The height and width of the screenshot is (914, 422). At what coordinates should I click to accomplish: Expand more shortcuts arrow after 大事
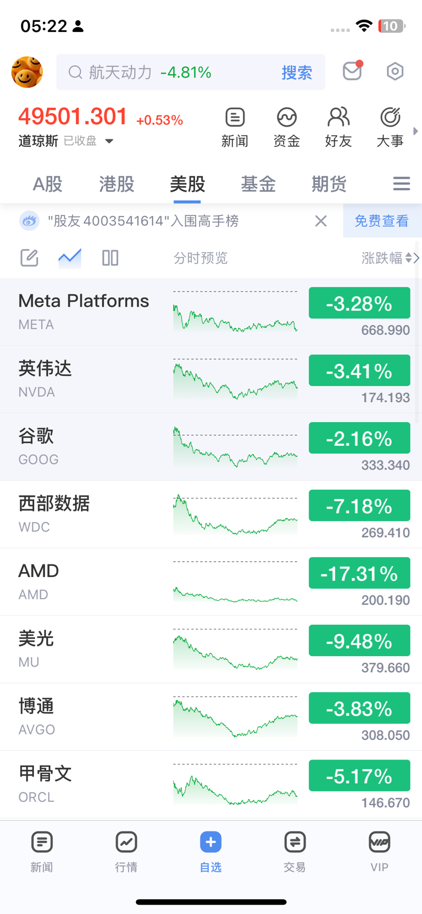[415, 131]
